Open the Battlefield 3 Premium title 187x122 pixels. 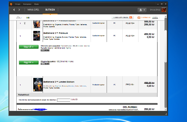point(56,33)
